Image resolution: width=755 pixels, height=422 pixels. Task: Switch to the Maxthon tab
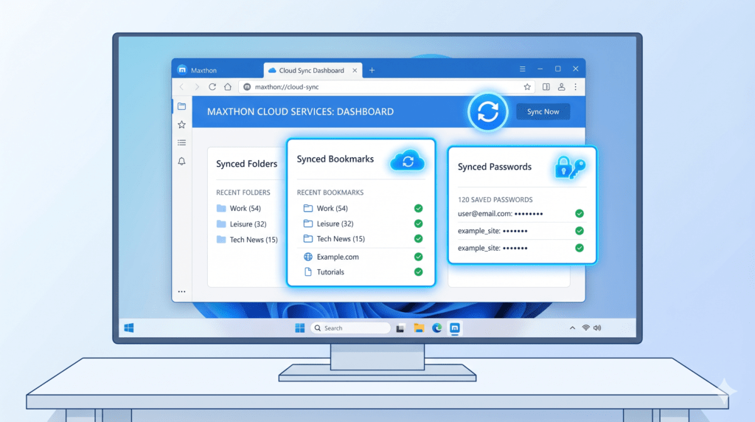click(x=198, y=70)
